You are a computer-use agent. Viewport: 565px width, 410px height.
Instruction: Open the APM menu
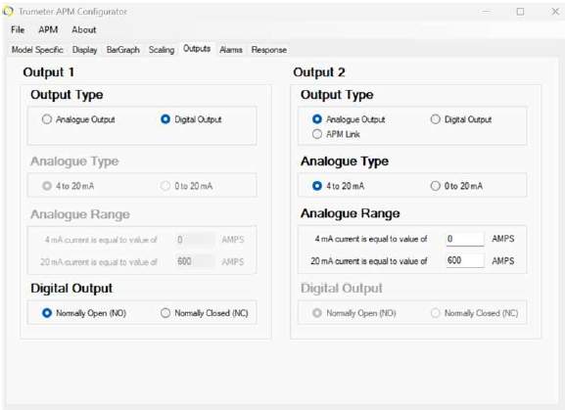click(48, 30)
